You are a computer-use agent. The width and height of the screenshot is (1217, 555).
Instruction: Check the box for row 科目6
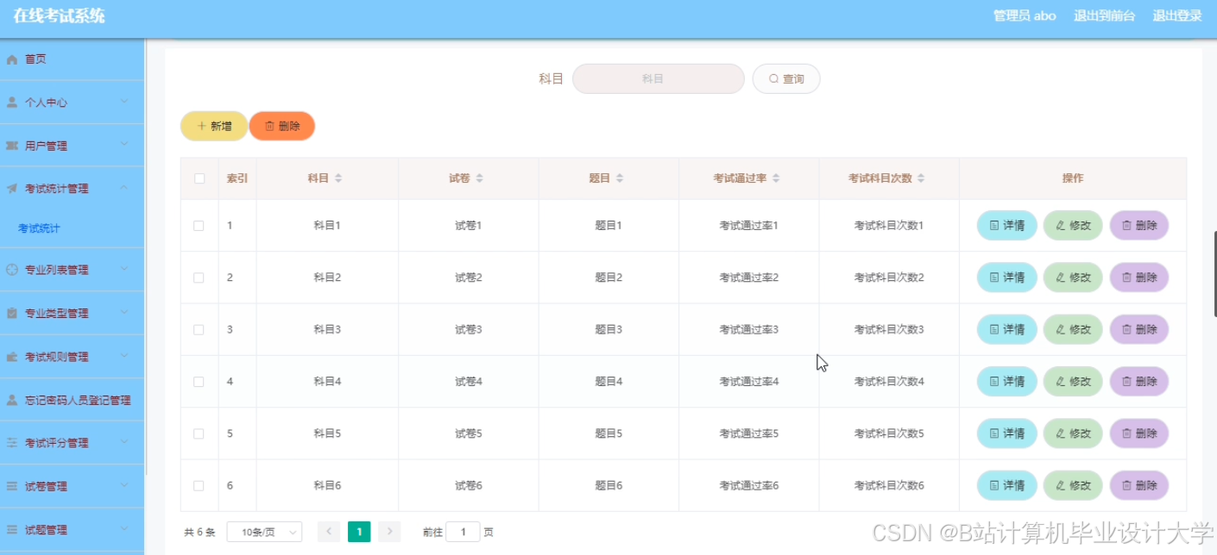[x=199, y=485]
